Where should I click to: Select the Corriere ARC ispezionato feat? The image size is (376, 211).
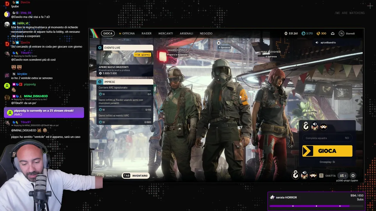click(x=113, y=88)
